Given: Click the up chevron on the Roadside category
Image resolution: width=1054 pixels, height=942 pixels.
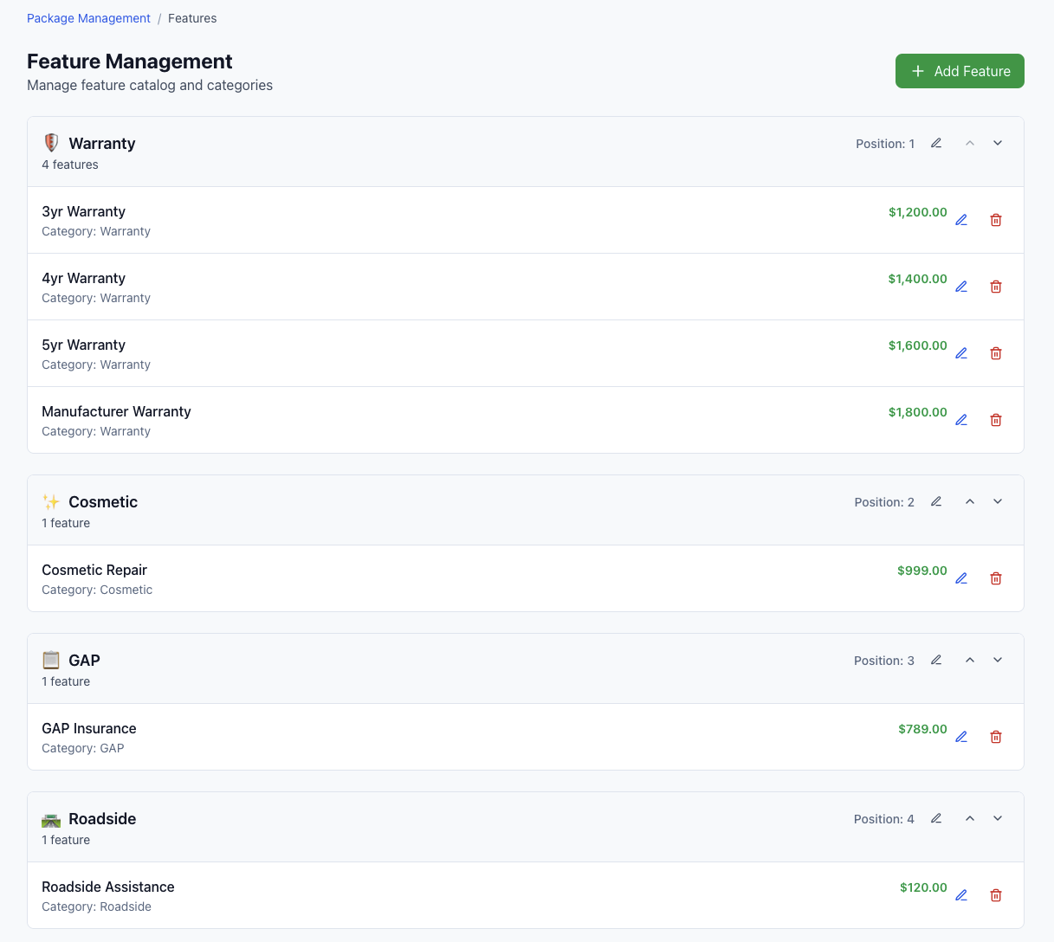Looking at the screenshot, I should coord(970,818).
